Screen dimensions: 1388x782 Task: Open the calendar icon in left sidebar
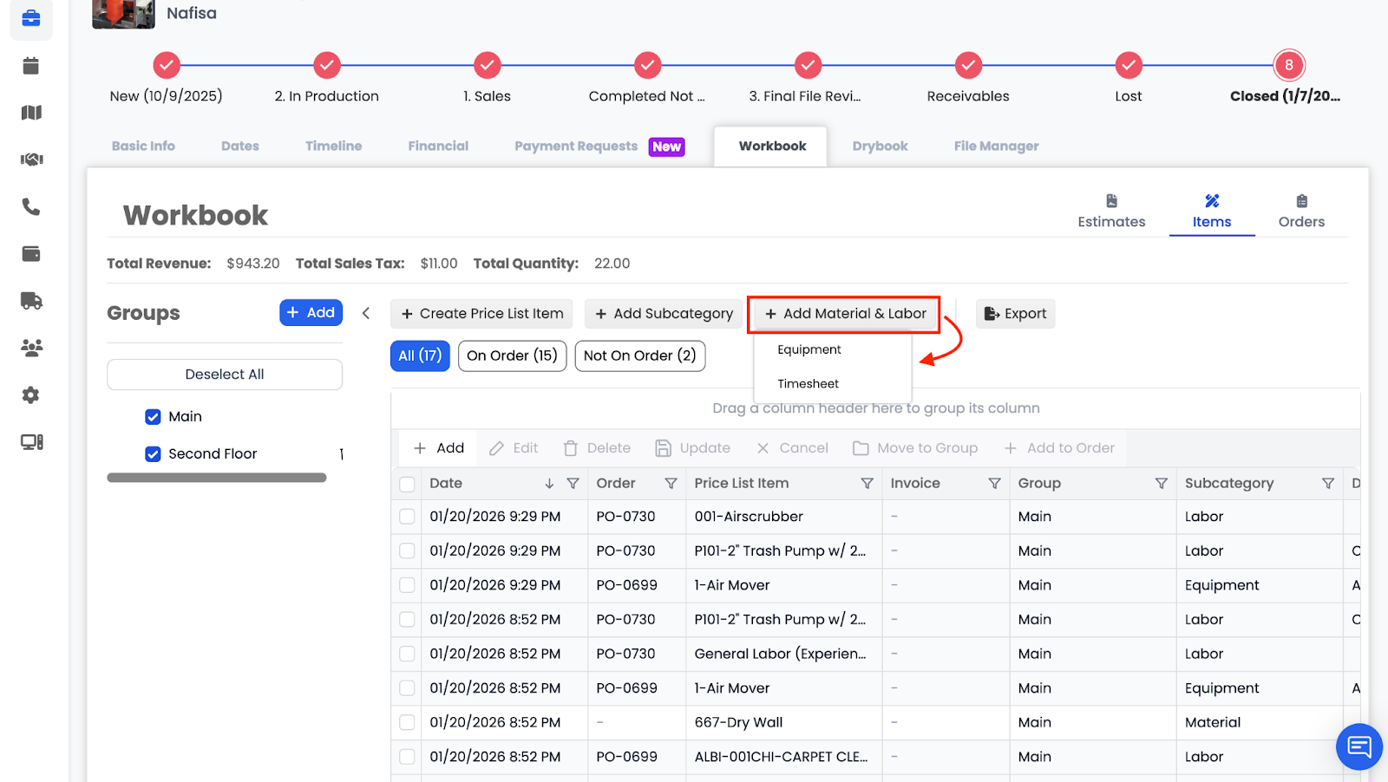(31, 66)
